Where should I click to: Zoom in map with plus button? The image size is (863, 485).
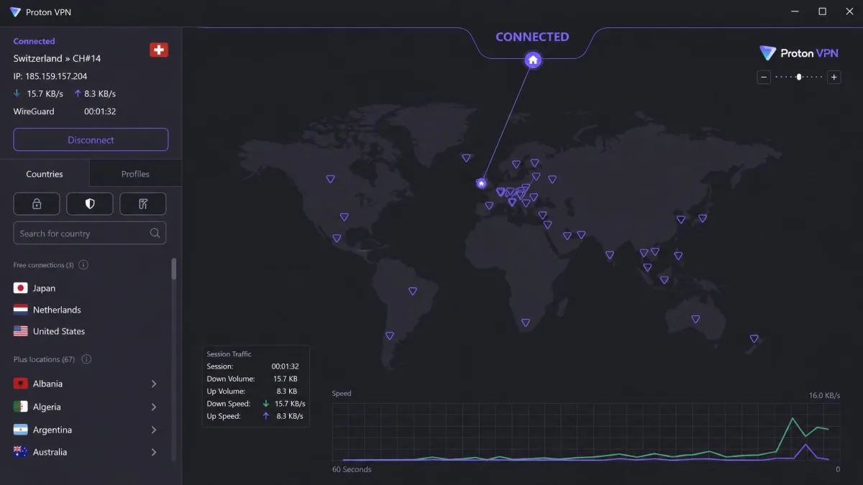coord(834,77)
